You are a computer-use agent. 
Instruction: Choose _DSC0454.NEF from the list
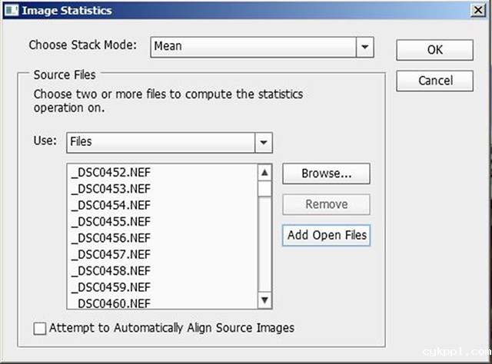click(109, 204)
